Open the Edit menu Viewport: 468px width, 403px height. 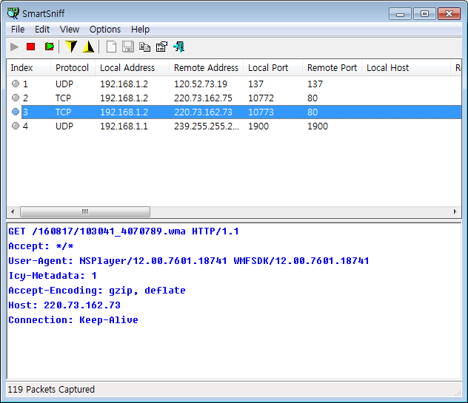click(x=42, y=30)
